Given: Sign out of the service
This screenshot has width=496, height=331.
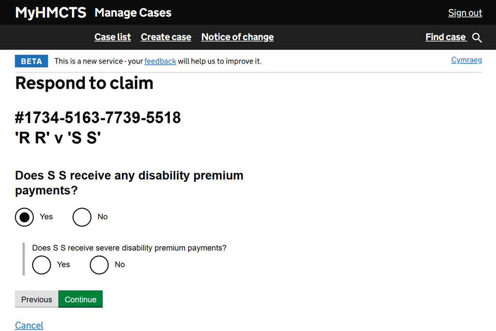Looking at the screenshot, I should (465, 13).
